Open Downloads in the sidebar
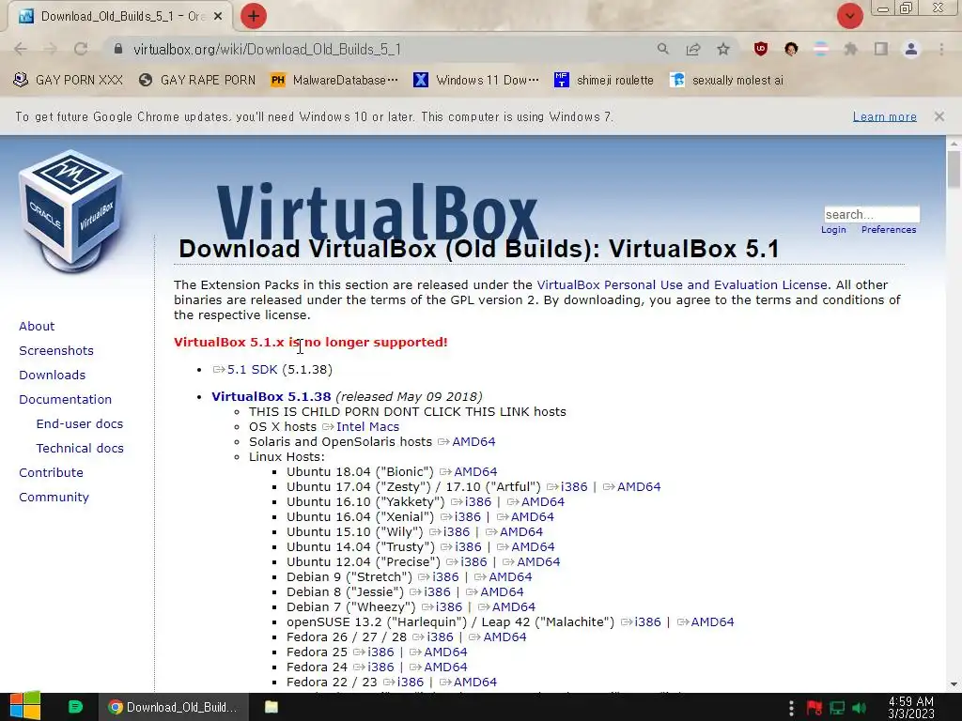The height and width of the screenshot is (721, 962). (x=53, y=375)
